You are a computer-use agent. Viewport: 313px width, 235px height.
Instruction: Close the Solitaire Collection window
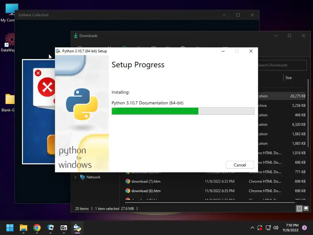252,15
